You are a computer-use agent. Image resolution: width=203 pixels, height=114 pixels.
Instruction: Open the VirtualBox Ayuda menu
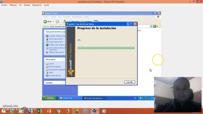47,5
